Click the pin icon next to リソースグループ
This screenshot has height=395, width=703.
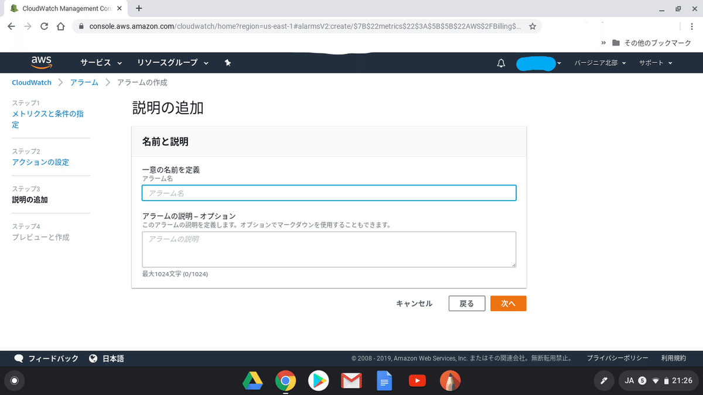228,63
